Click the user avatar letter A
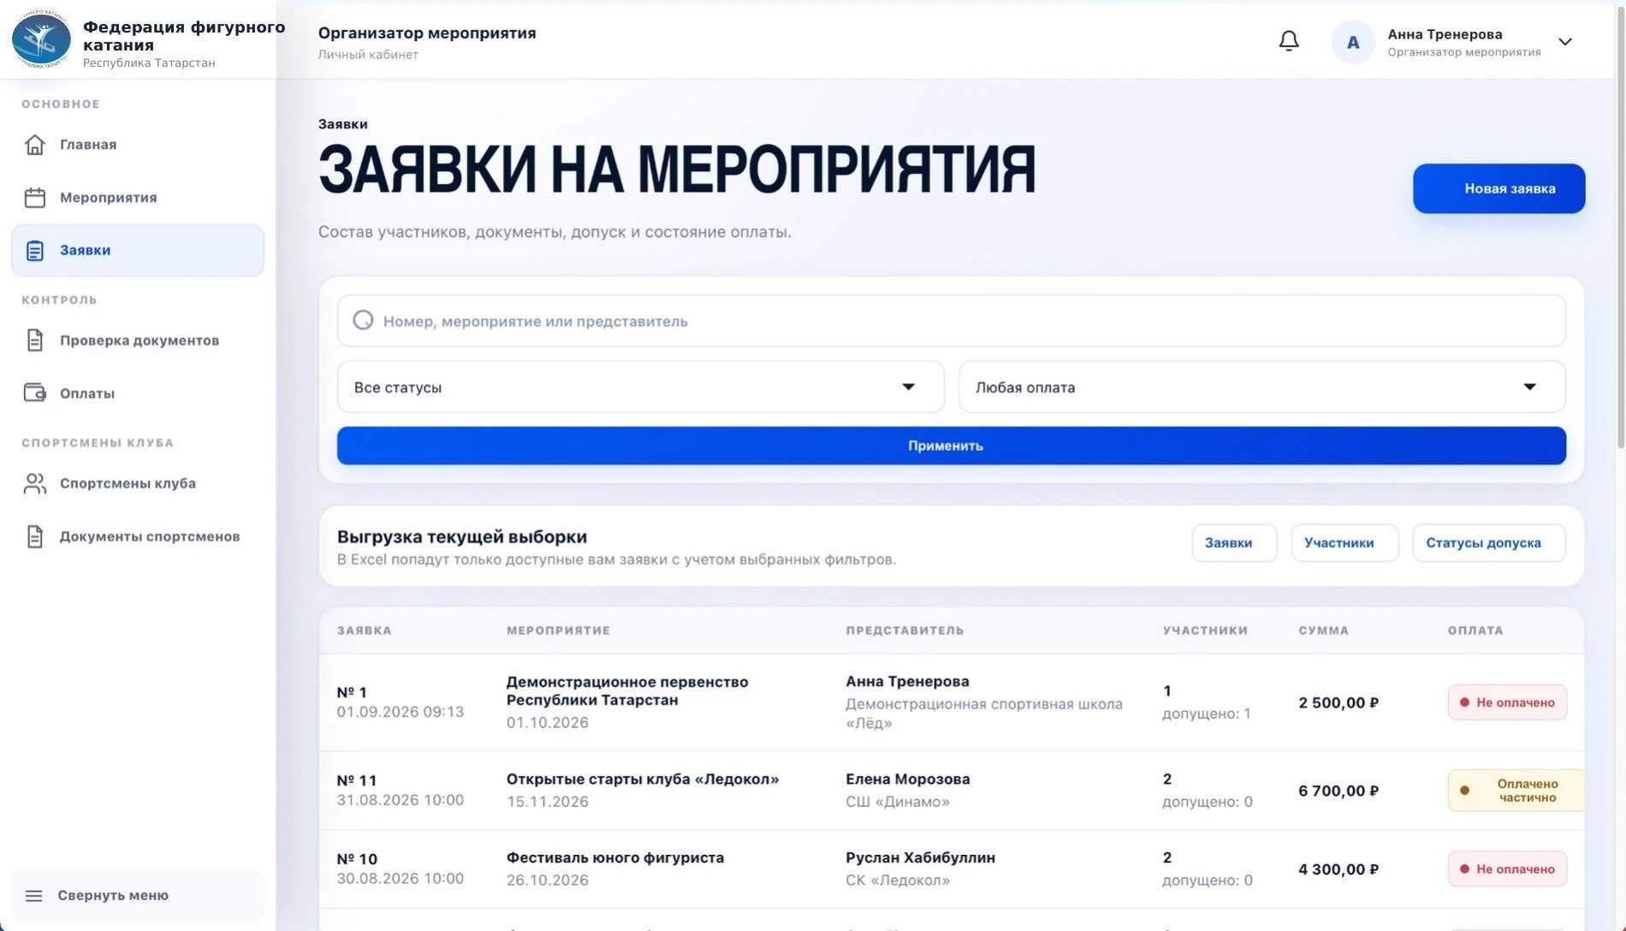 point(1353,42)
